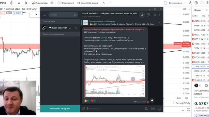Click heart reaction on post
209x117 pixels.
pyautogui.click(x=93, y=101)
